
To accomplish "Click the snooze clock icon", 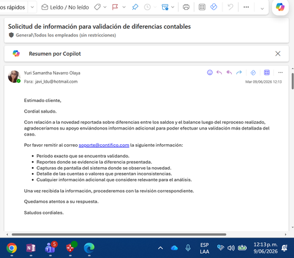I will pyautogui.click(x=147, y=7).
